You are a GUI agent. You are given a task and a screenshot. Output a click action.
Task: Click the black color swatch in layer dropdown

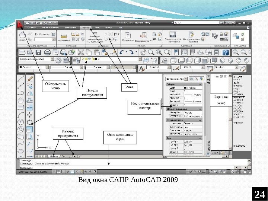click(x=96, y=59)
